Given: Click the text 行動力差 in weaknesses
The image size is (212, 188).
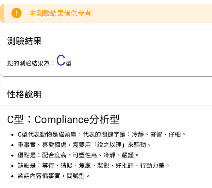Looking at the screenshot, I should tap(152, 165).
